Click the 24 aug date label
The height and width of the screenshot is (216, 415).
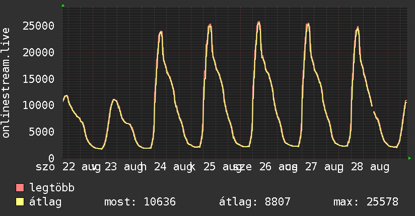pyautogui.click(x=173, y=167)
